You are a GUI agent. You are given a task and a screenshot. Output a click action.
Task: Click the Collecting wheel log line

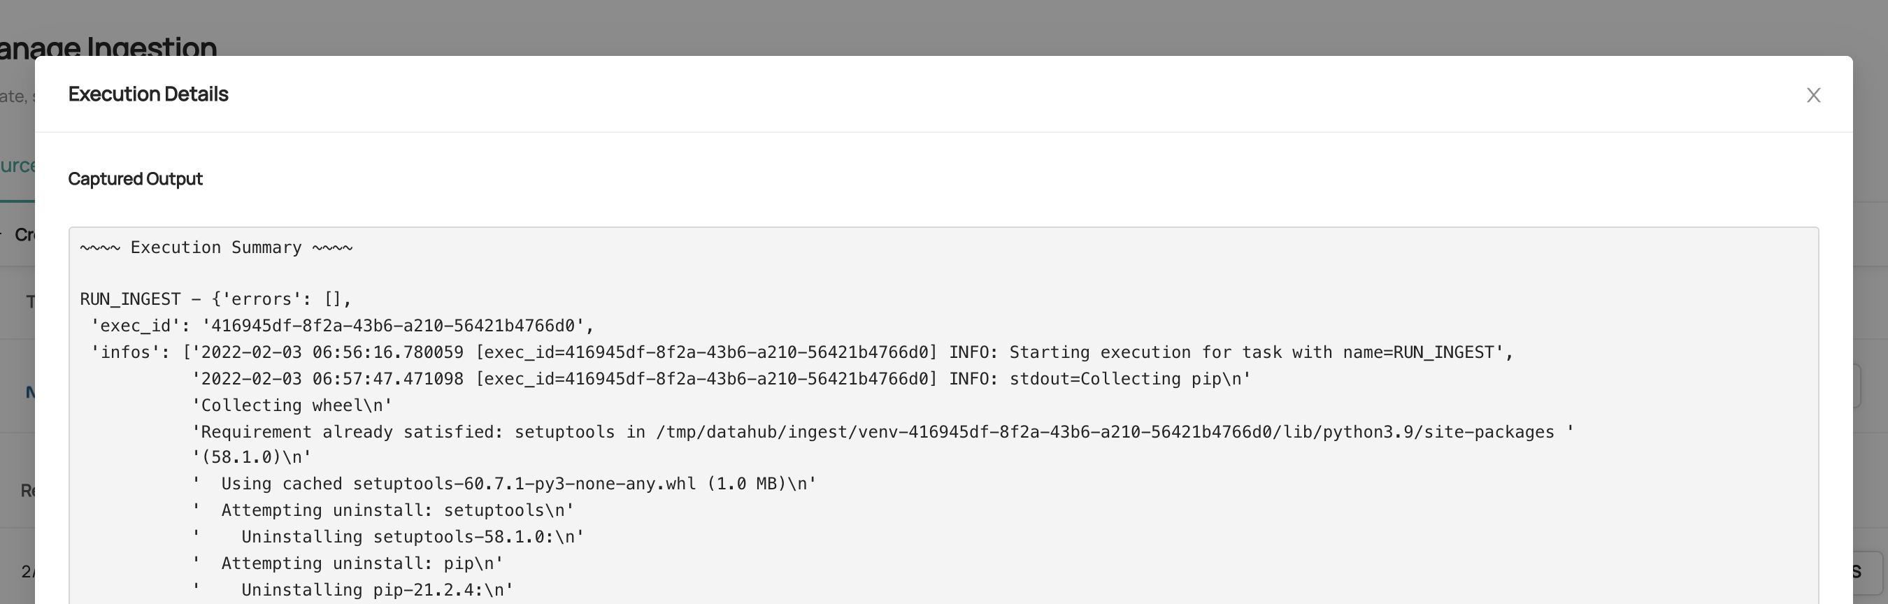click(x=292, y=405)
